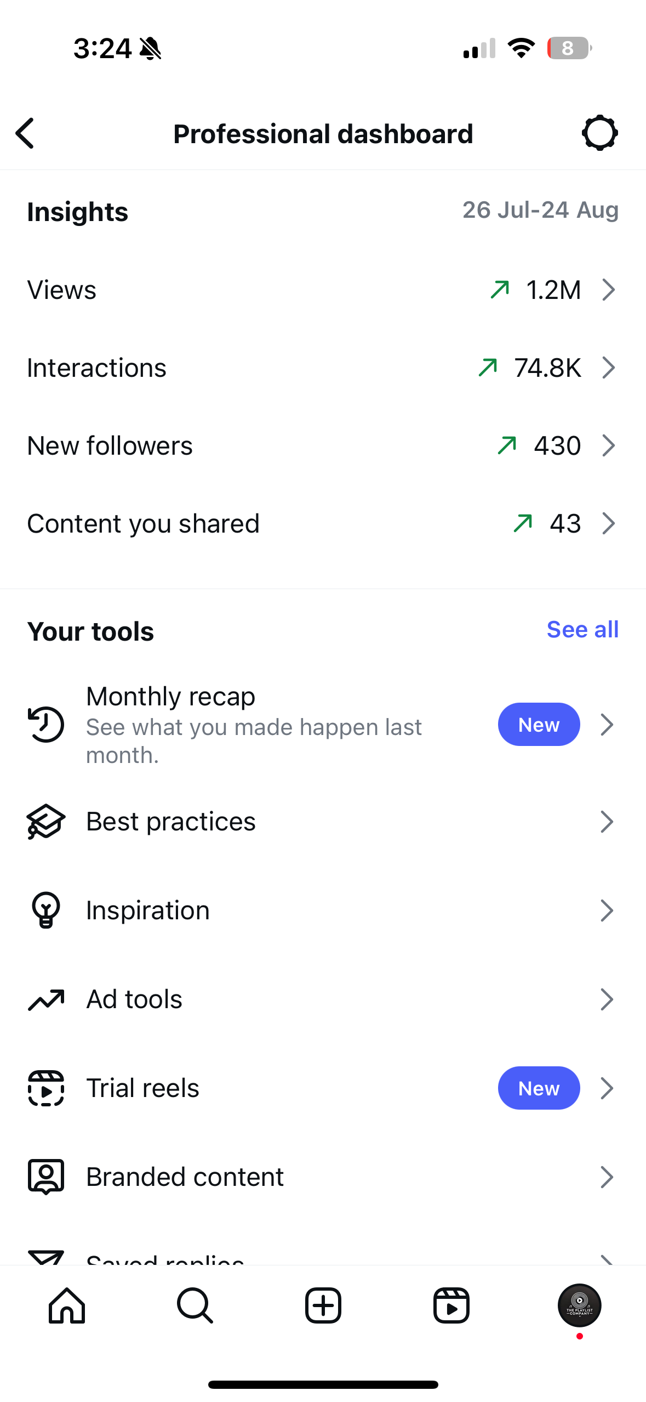Expand Interactions insight chevron
The image size is (646, 1402).
click(x=609, y=368)
